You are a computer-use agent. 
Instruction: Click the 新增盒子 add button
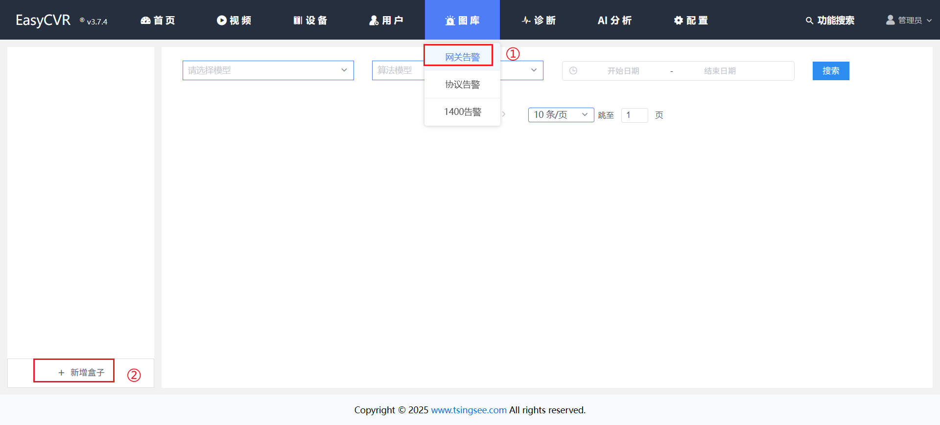(81, 373)
